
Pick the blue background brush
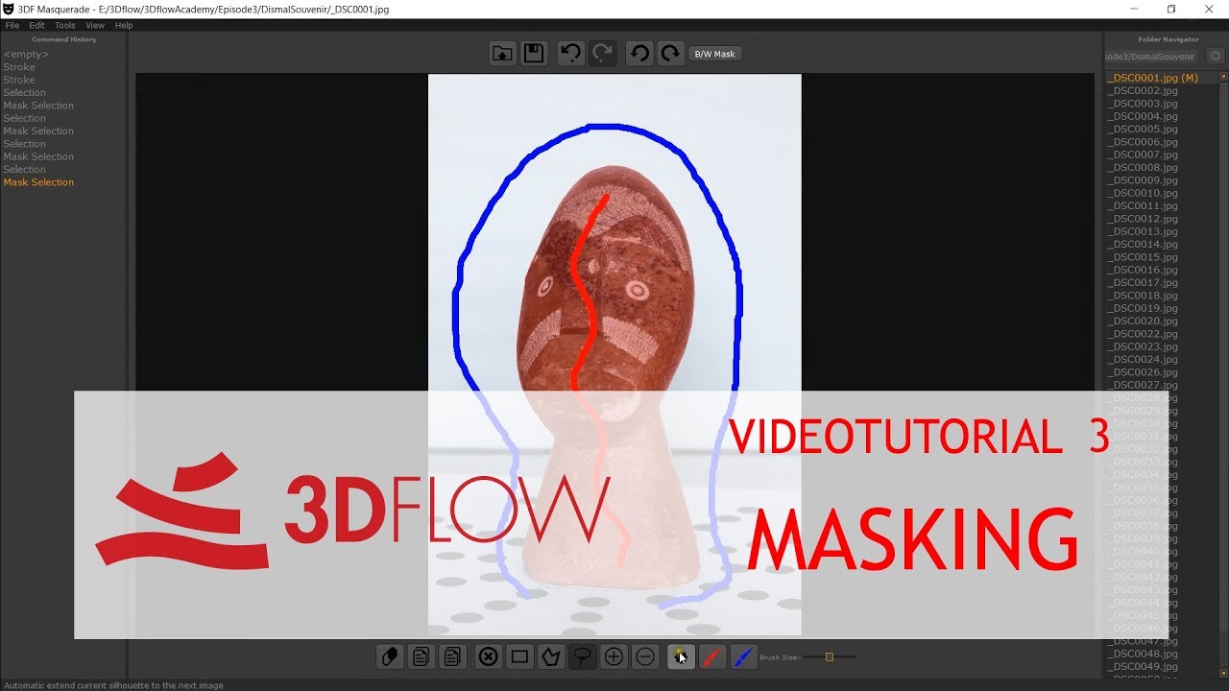743,656
